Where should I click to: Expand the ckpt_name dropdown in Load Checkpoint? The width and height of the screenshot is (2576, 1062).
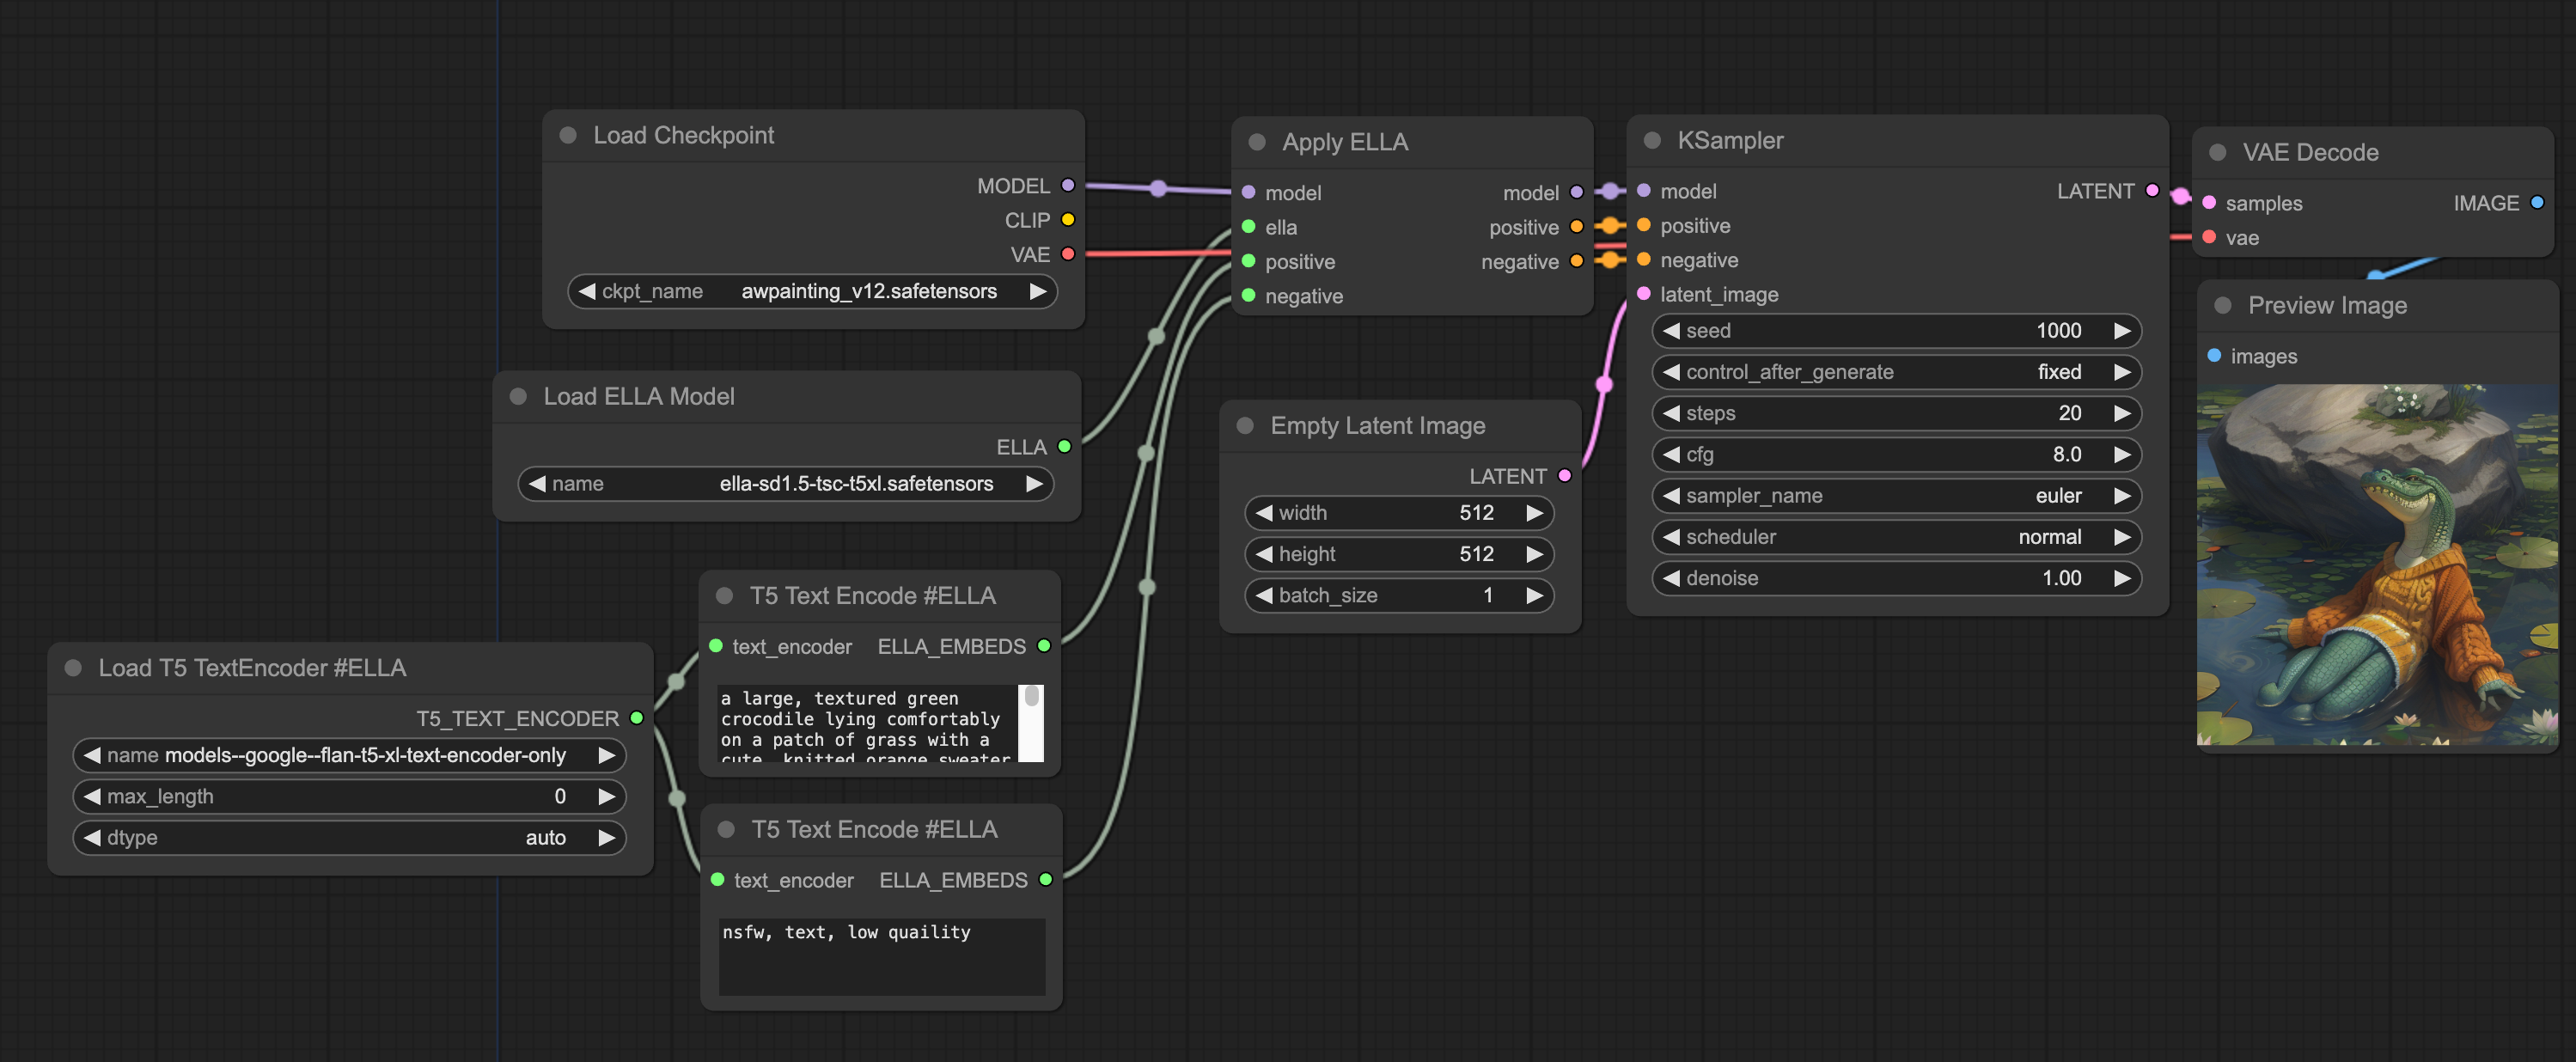(807, 293)
